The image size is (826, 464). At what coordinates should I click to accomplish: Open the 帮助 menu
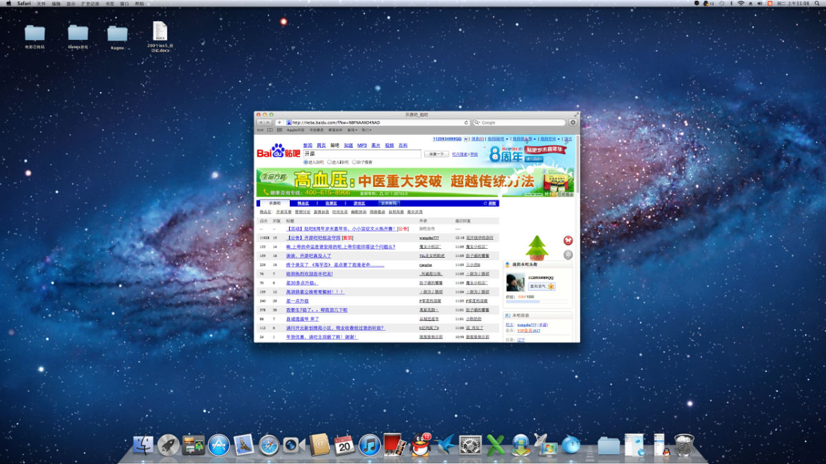coord(140,3)
